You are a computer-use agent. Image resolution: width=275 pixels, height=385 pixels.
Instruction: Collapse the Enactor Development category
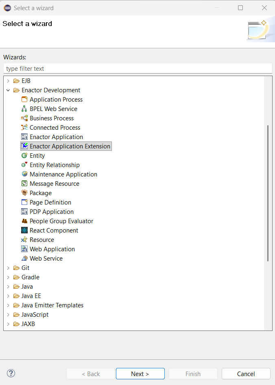click(x=8, y=90)
